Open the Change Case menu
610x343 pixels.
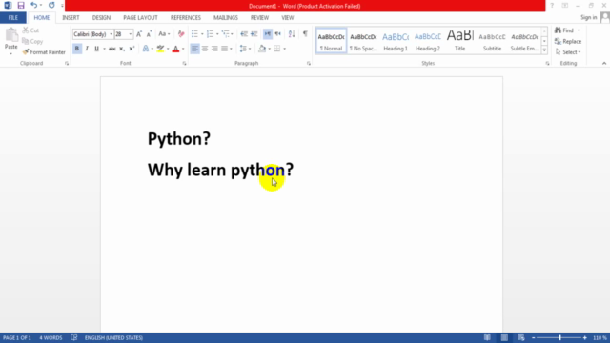coord(164,34)
